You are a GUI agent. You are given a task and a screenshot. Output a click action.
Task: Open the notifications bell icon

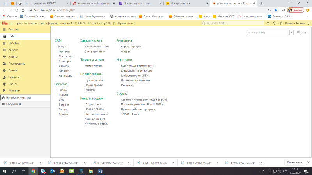268,23
